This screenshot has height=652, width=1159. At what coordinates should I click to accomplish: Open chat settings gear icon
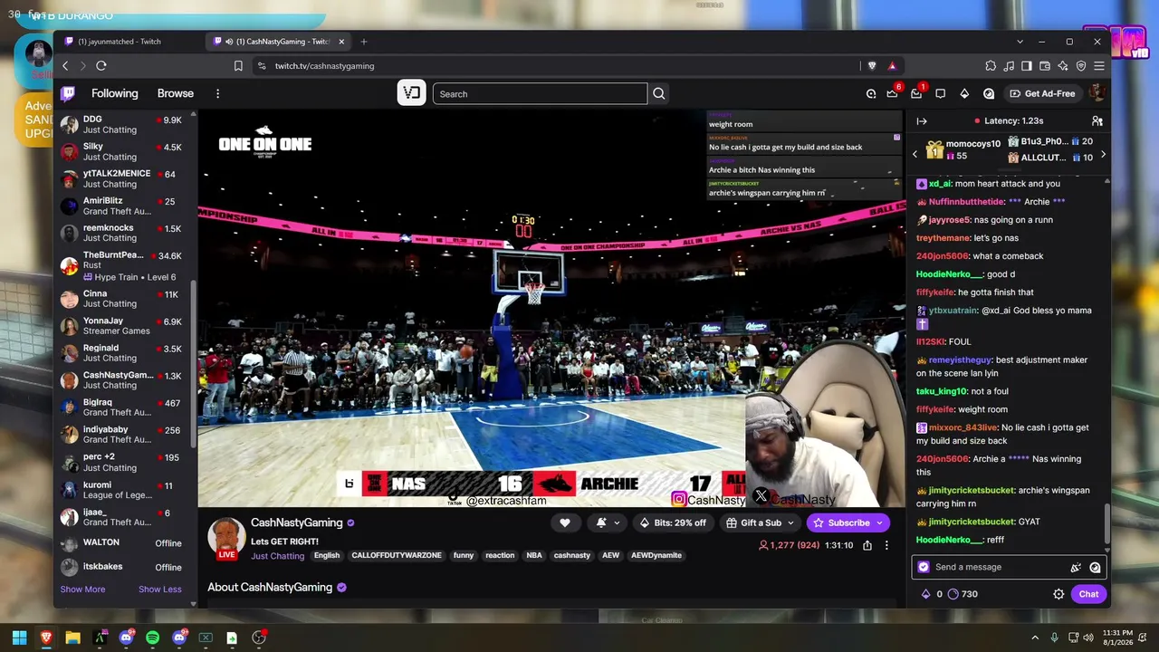point(1058,594)
